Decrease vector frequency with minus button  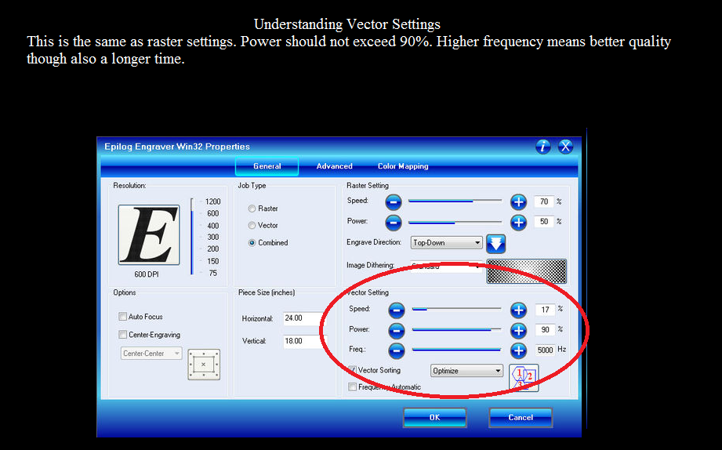click(x=396, y=350)
